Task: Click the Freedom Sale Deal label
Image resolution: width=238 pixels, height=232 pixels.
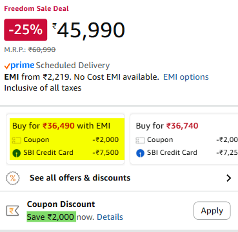Action: click(x=37, y=9)
